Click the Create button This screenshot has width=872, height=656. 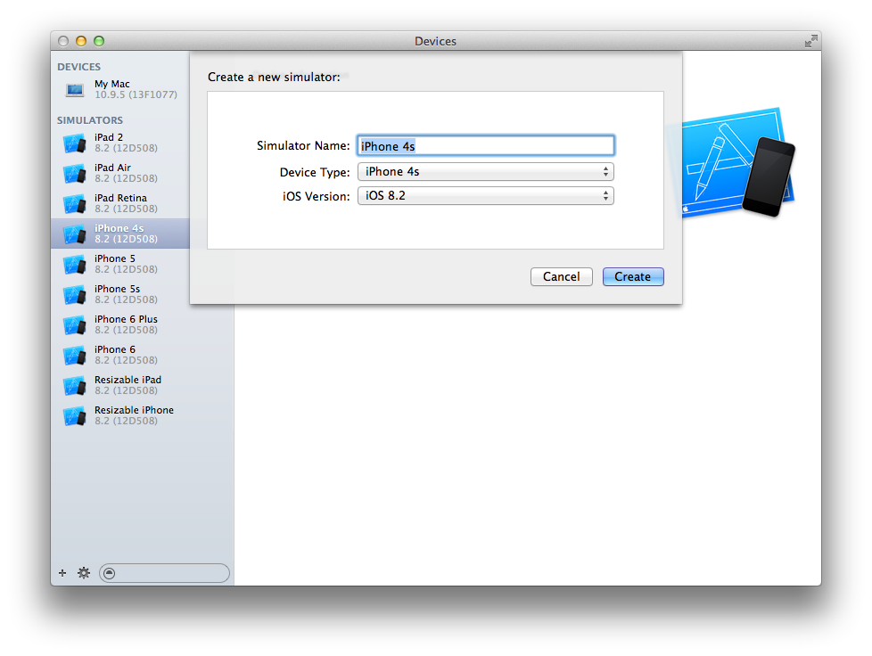pos(633,277)
